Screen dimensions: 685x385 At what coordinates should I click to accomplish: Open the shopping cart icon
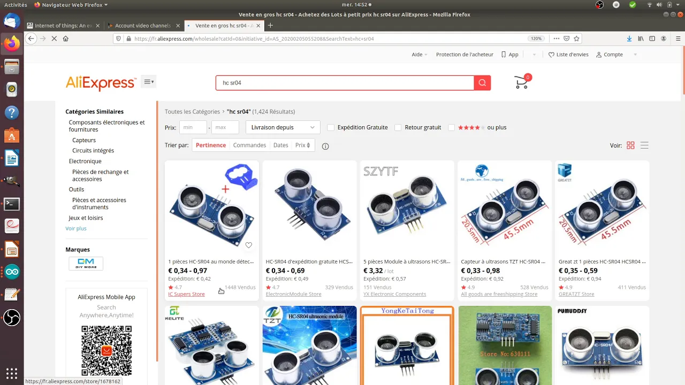(x=522, y=82)
